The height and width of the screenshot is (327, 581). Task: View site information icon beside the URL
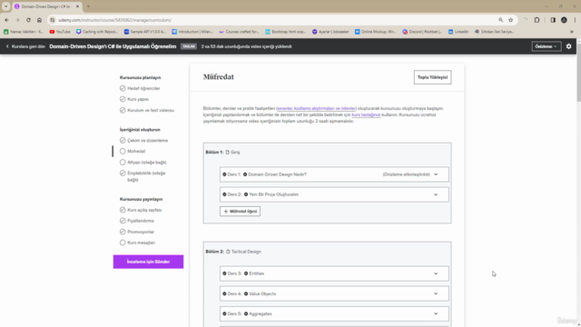(53, 20)
